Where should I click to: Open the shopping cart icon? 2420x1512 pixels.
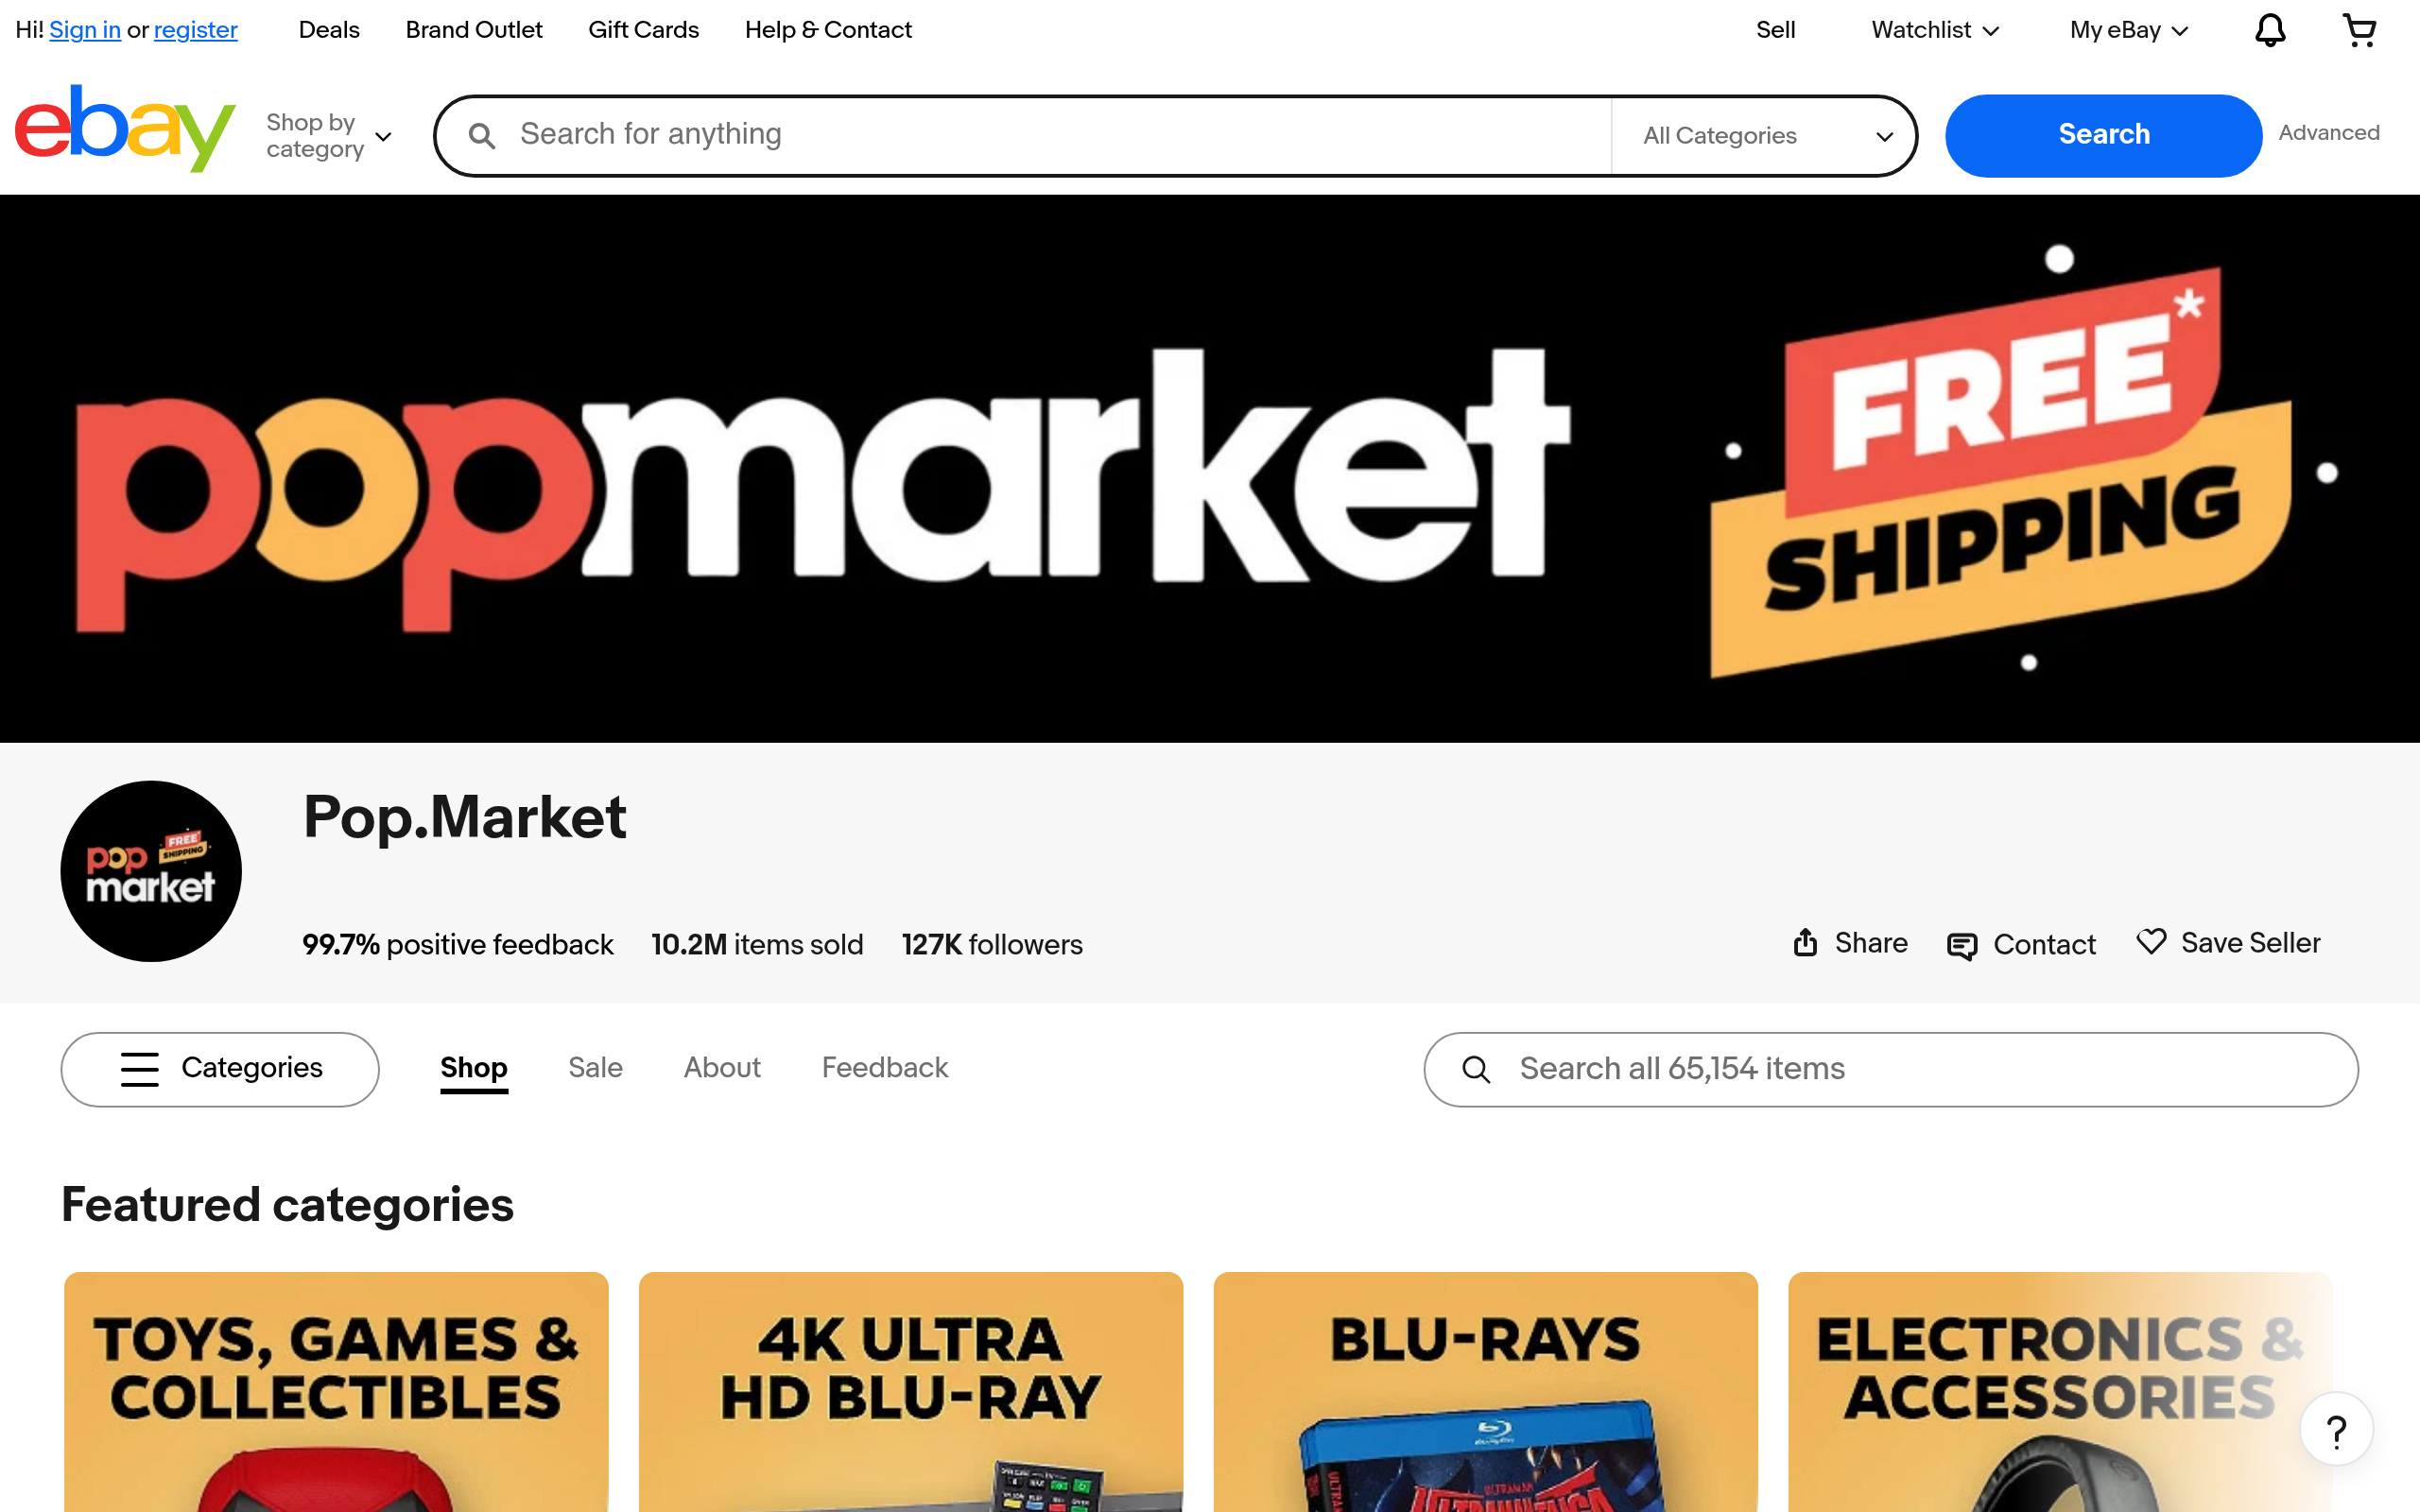click(x=2360, y=30)
